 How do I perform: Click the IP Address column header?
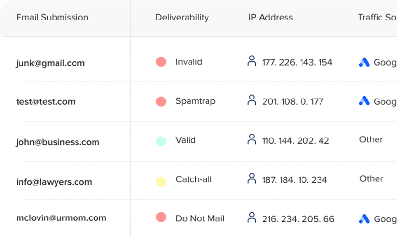[x=270, y=18]
